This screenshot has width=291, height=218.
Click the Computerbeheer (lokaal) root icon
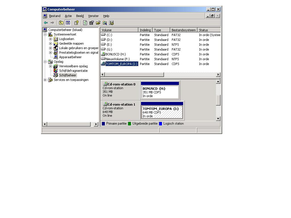click(45, 30)
